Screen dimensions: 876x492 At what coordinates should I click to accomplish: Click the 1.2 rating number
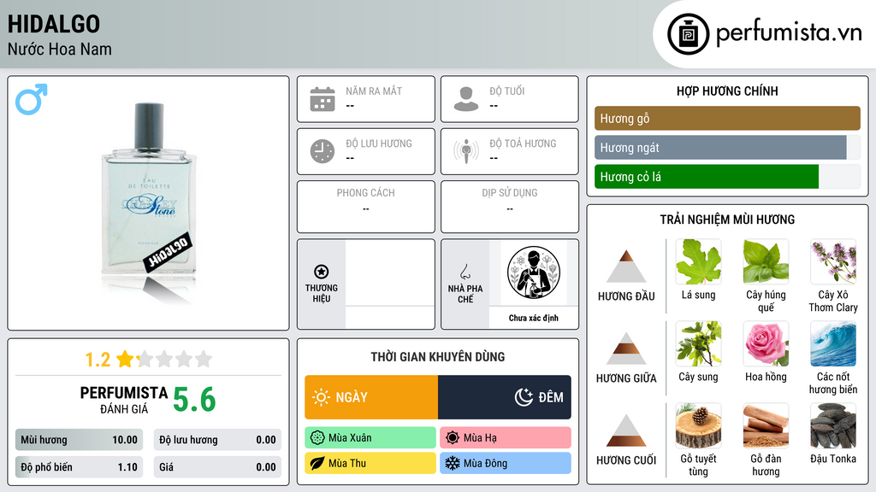[x=98, y=360]
